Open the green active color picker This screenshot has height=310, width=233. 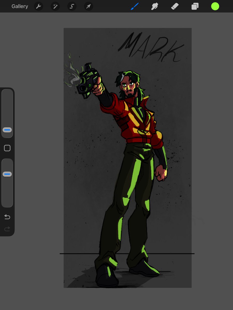(x=215, y=6)
